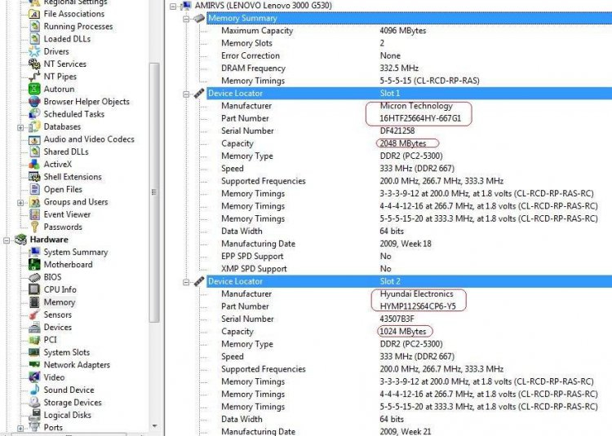Click the Audio and Video Codecs icon
The height and width of the screenshot is (436, 612).
click(x=34, y=139)
